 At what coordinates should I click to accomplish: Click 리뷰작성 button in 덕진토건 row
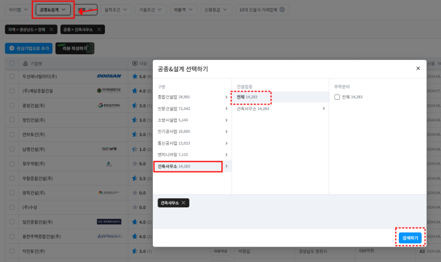click(220, 251)
